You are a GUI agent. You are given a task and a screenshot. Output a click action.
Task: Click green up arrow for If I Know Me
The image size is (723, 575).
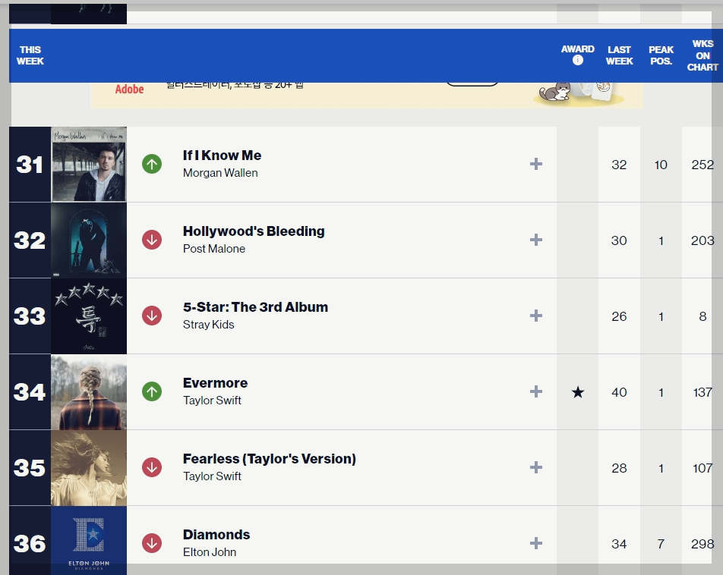pyautogui.click(x=152, y=164)
